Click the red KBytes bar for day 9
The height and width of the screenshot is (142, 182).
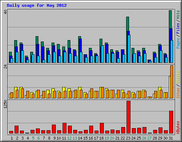(54, 129)
